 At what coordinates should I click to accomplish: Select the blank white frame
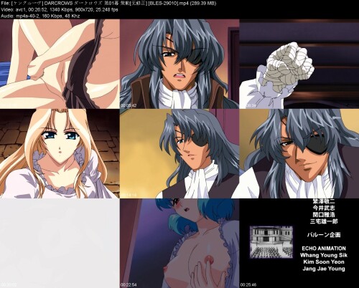click(x=60, y=243)
